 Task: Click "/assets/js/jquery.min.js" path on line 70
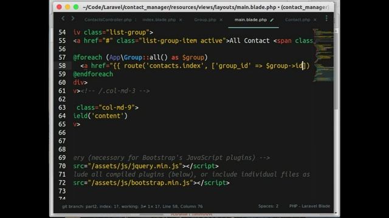(135, 166)
